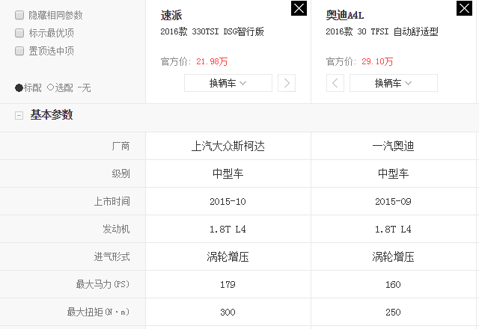Viewport: 479px width, 329px height.
Task: Click the 选配 legend marker
Action: 50,87
